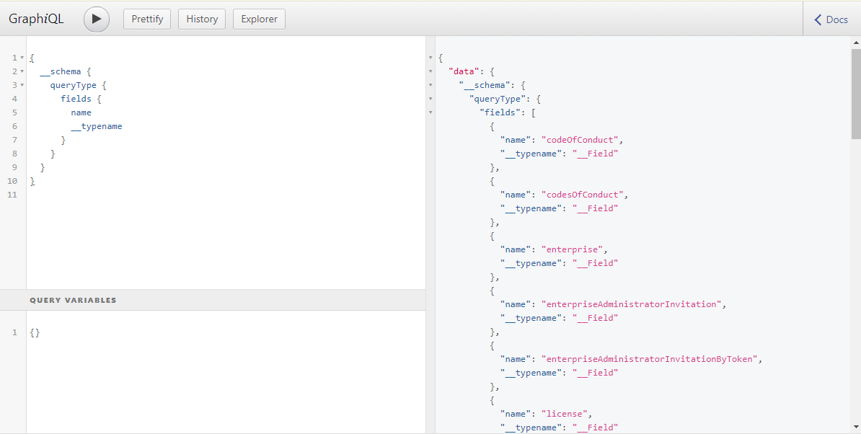Click the __schema text in query editor
The width and height of the screenshot is (861, 434).
[x=61, y=71]
